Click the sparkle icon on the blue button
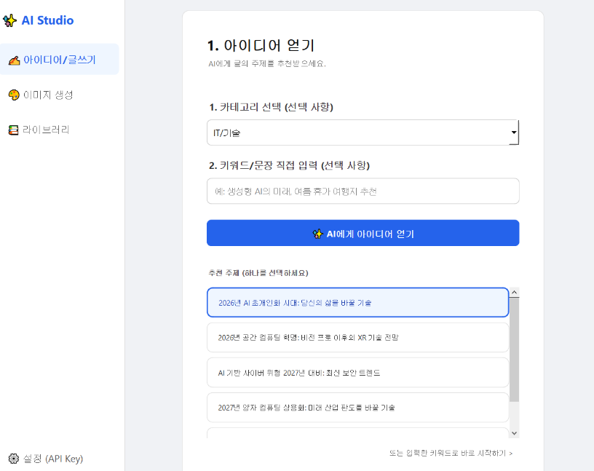594x471 pixels. pyautogui.click(x=317, y=234)
